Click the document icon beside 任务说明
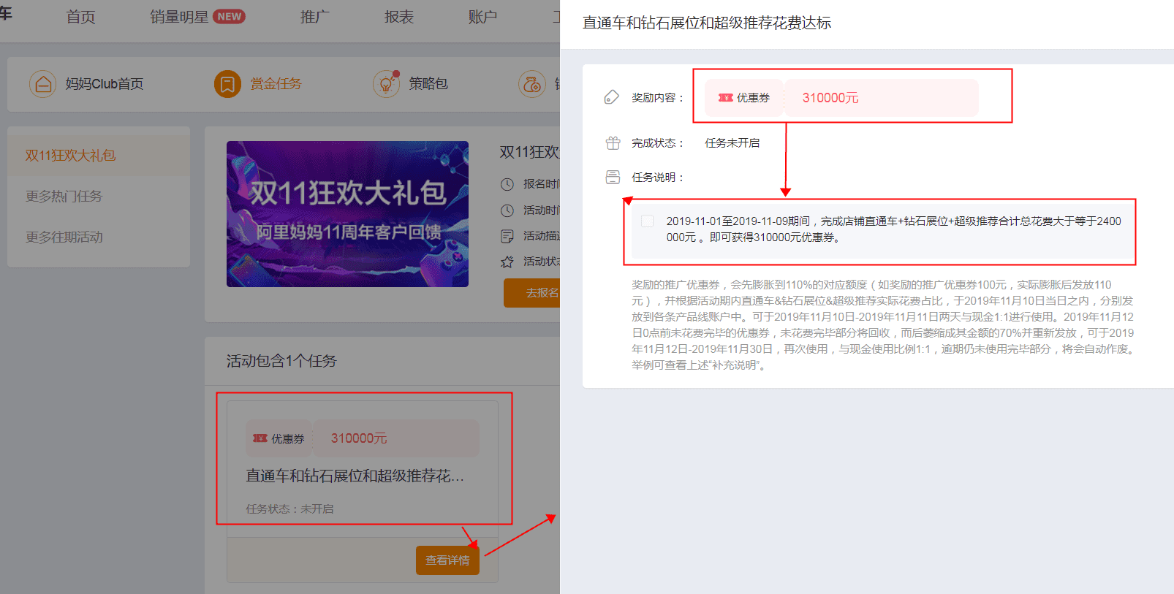 point(613,177)
